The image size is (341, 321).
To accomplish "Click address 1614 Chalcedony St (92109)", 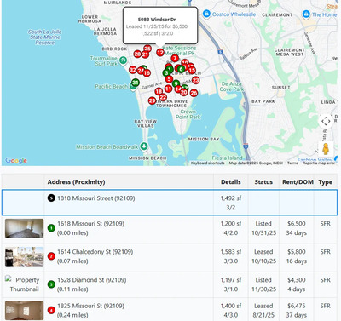I will click(x=95, y=252).
